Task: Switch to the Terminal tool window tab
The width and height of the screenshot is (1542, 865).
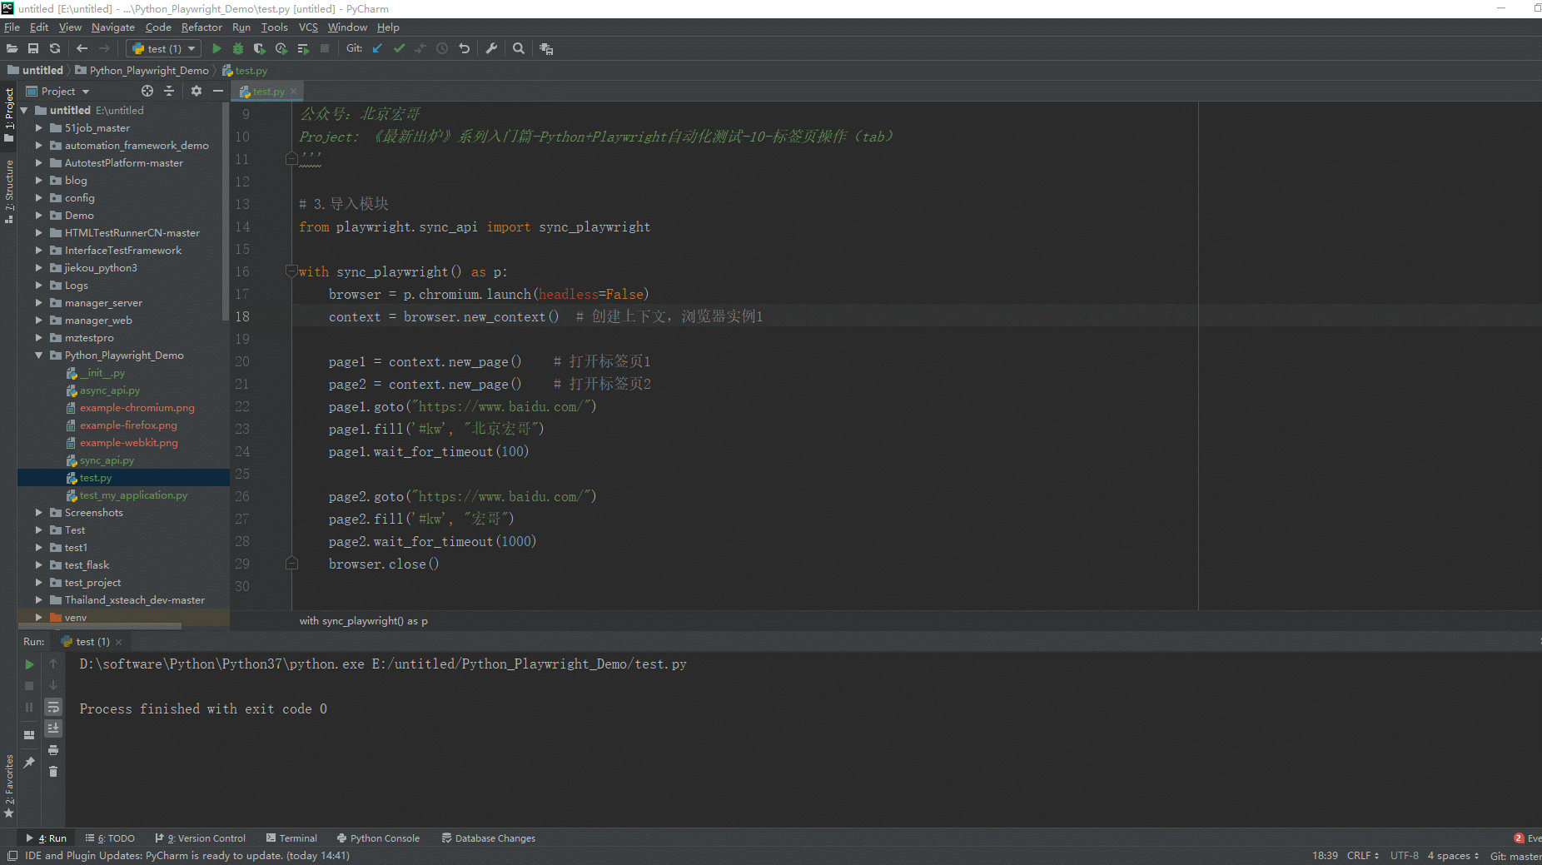Action: coord(291,838)
